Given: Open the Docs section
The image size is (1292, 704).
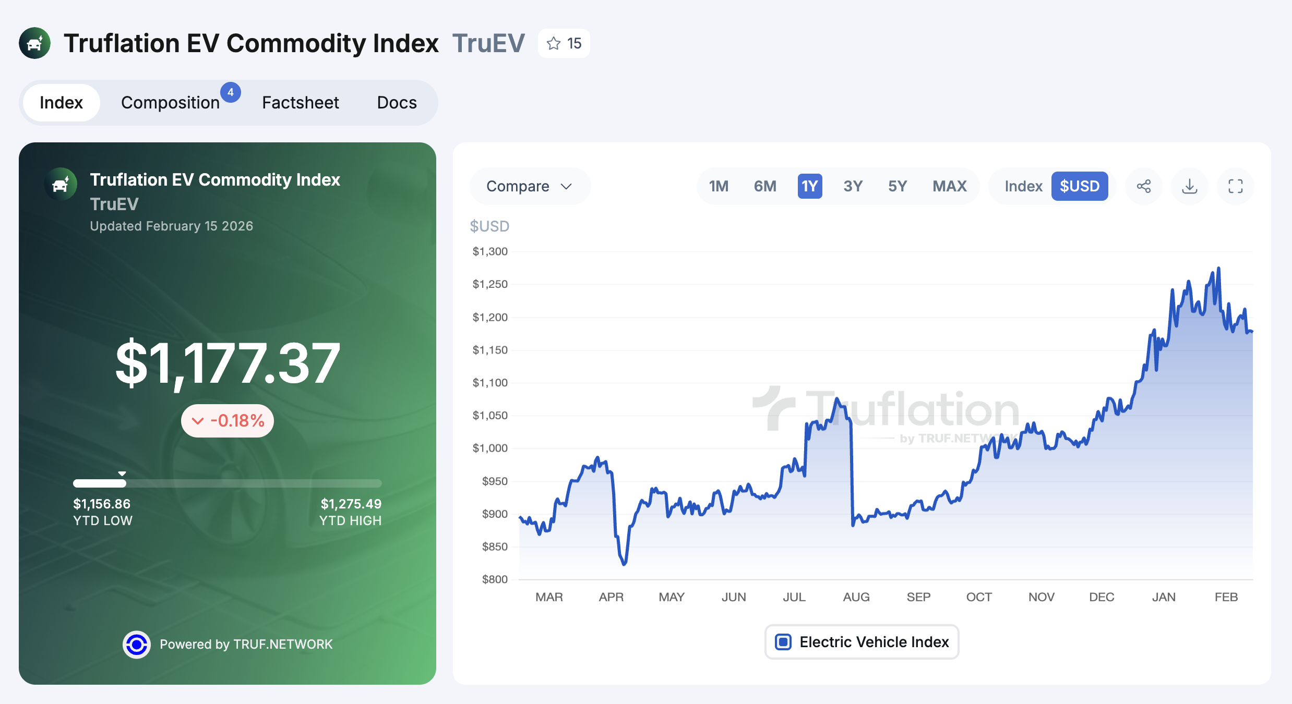Looking at the screenshot, I should (396, 102).
